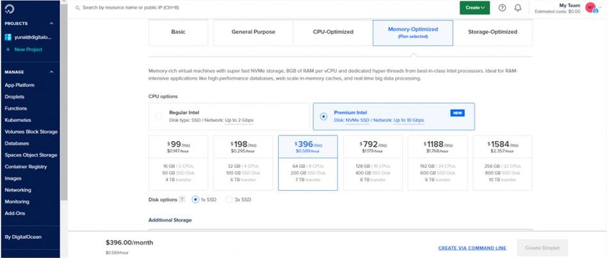Open Monitoring in sidebar
This screenshot has height=258, width=607.
pos(17,202)
